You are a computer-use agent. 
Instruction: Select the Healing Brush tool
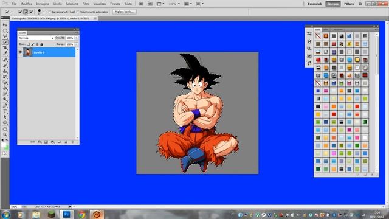click(5, 60)
